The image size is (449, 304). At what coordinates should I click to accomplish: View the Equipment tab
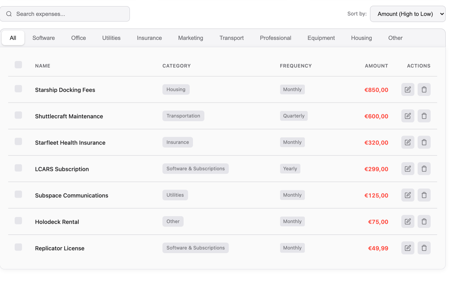(x=321, y=38)
